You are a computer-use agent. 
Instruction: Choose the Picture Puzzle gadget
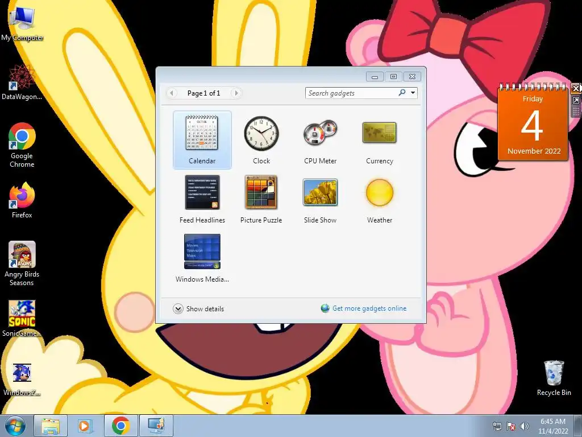tap(261, 199)
